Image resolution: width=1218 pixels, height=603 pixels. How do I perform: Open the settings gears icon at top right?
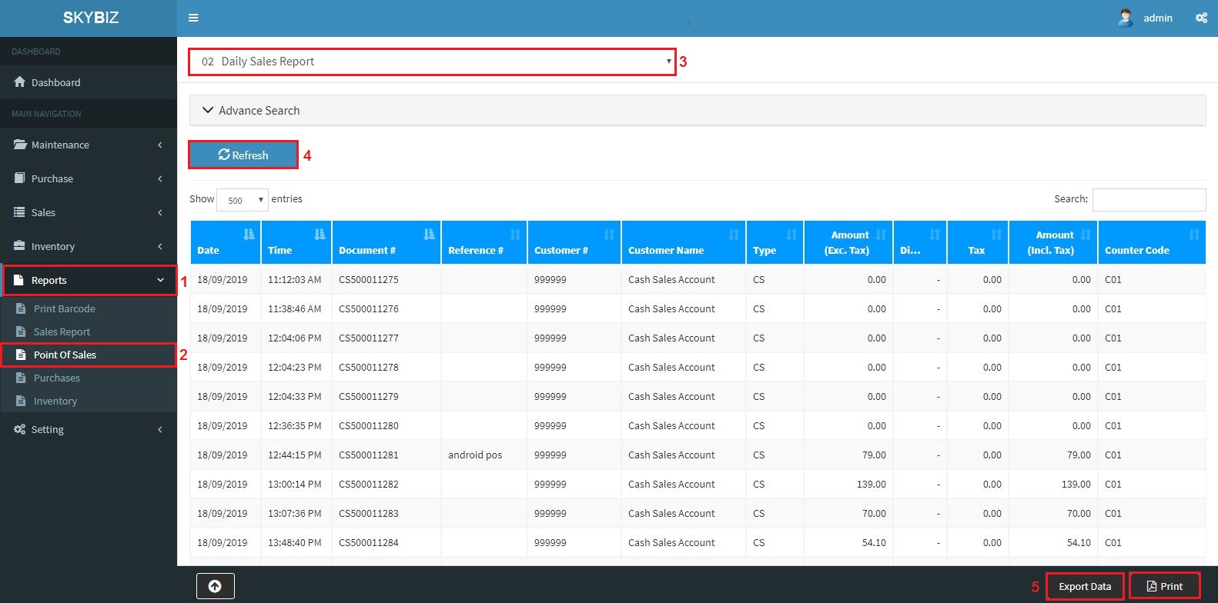click(1201, 18)
